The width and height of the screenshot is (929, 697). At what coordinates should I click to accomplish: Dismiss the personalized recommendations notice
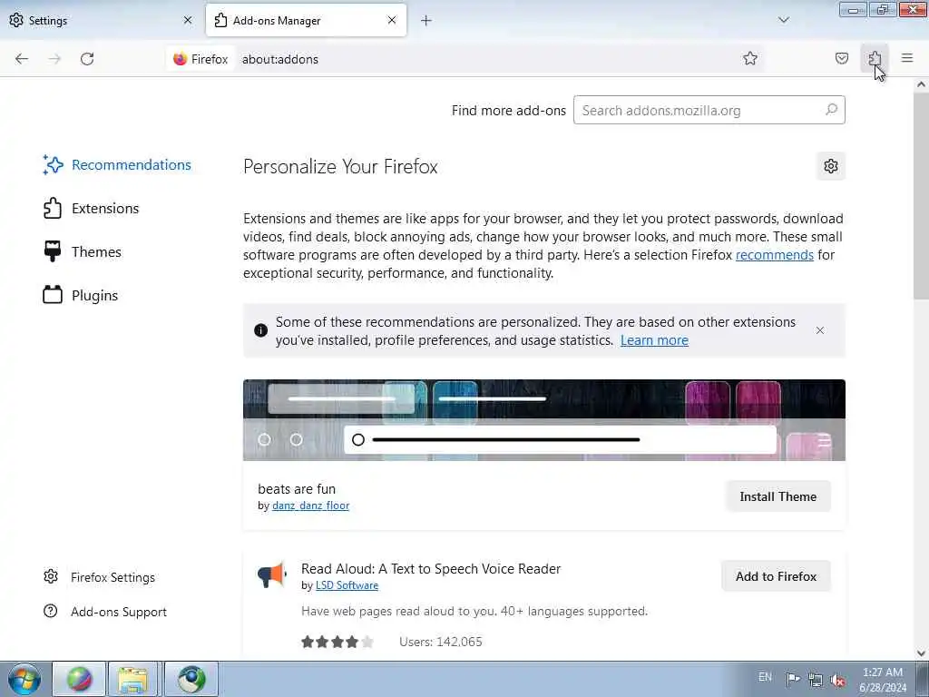pyautogui.click(x=820, y=330)
